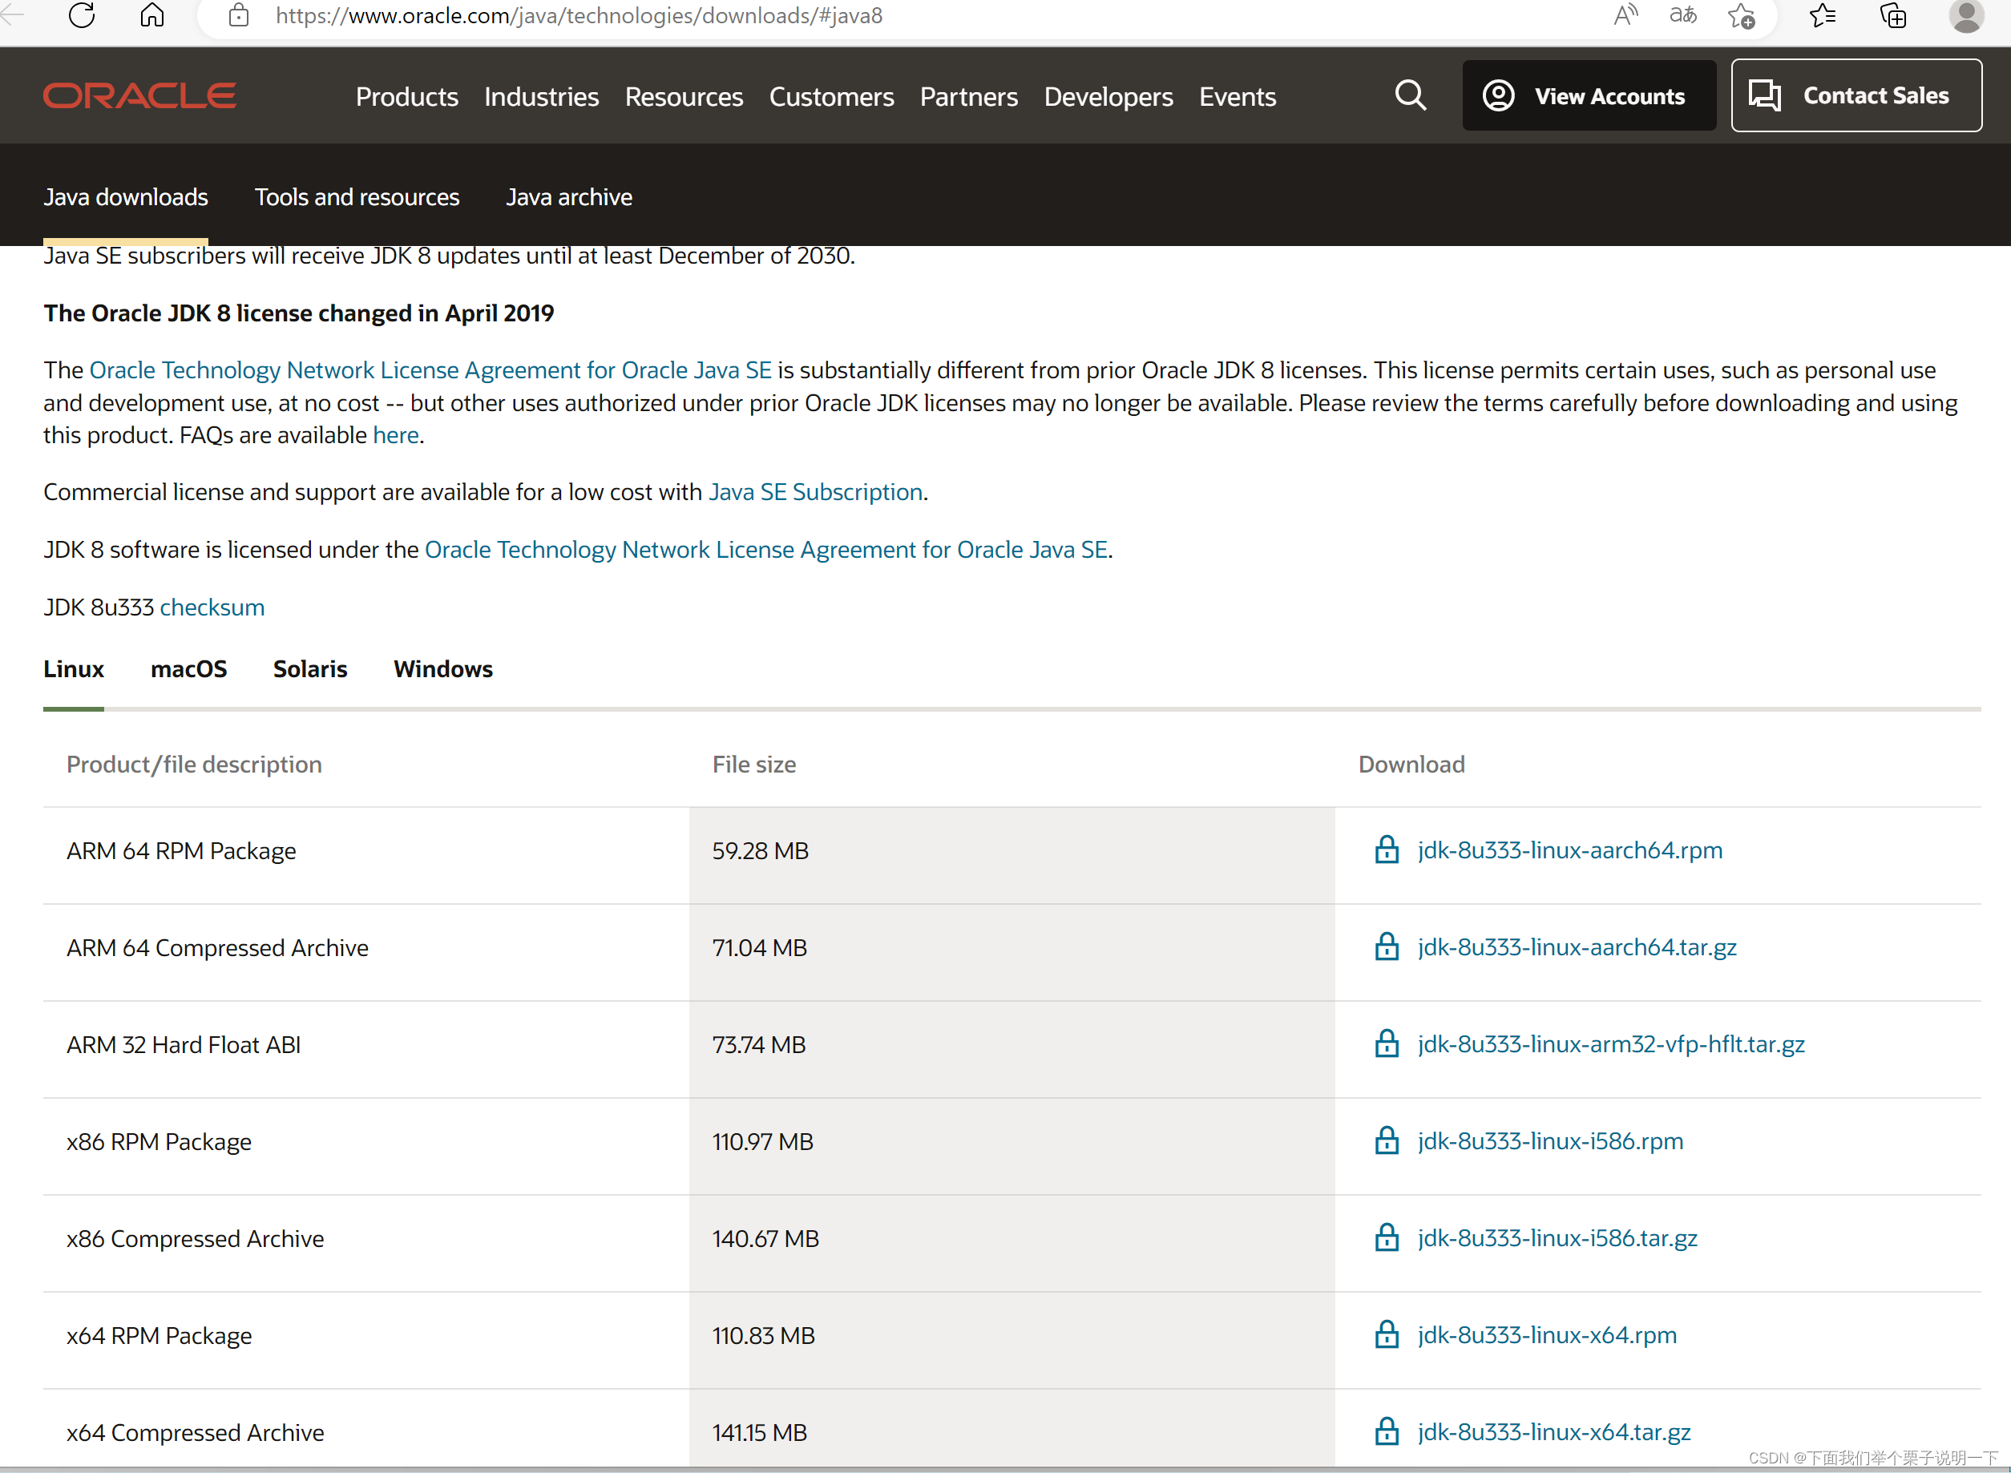The width and height of the screenshot is (2011, 1473).
Task: Download jdk-8u333-linux-x64.tar.gz
Action: coord(1553,1432)
